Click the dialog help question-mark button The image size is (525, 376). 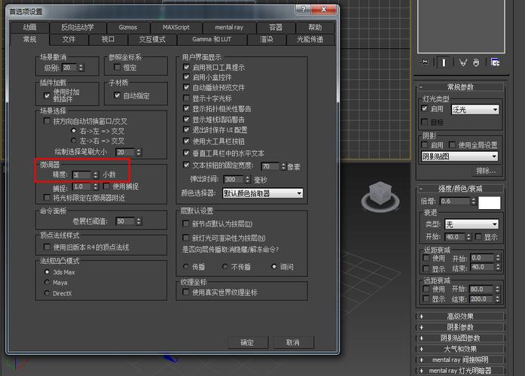(304, 9)
